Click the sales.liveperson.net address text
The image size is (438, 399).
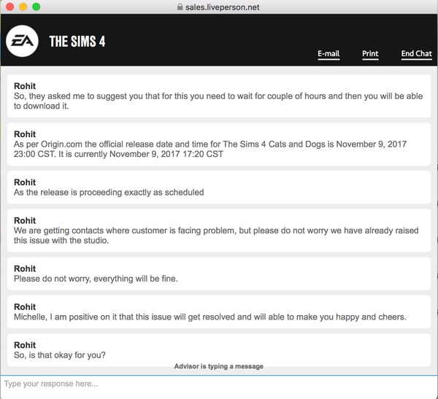tap(223, 7)
